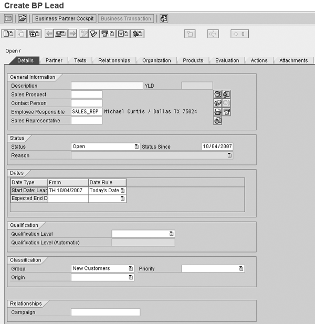Viewport: 315px width, 324px height.
Task: Click the greyed-out copy document icon
Action: tap(21, 34)
